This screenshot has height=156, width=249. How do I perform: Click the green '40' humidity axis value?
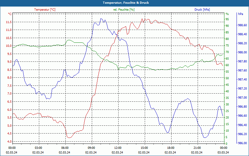[x=227, y=91]
